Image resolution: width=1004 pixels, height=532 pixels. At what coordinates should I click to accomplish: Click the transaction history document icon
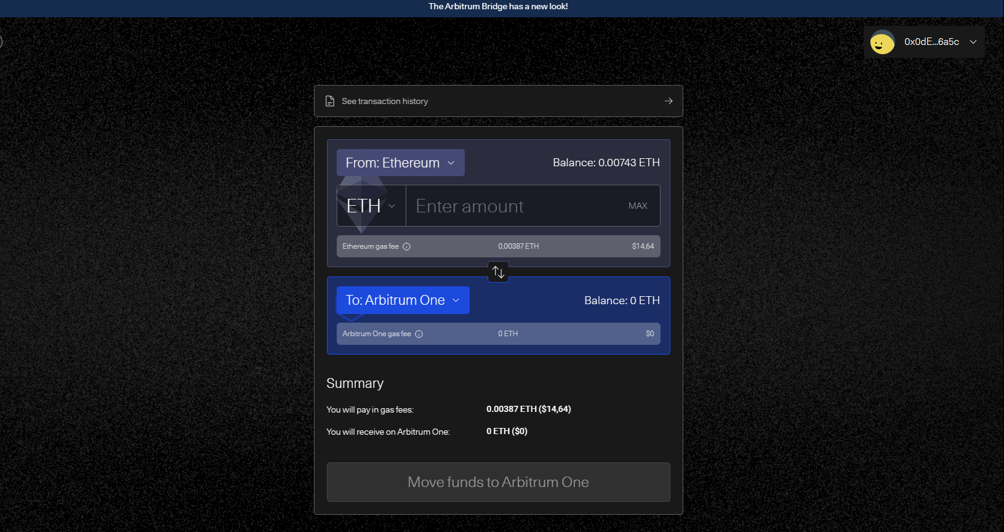(x=330, y=101)
